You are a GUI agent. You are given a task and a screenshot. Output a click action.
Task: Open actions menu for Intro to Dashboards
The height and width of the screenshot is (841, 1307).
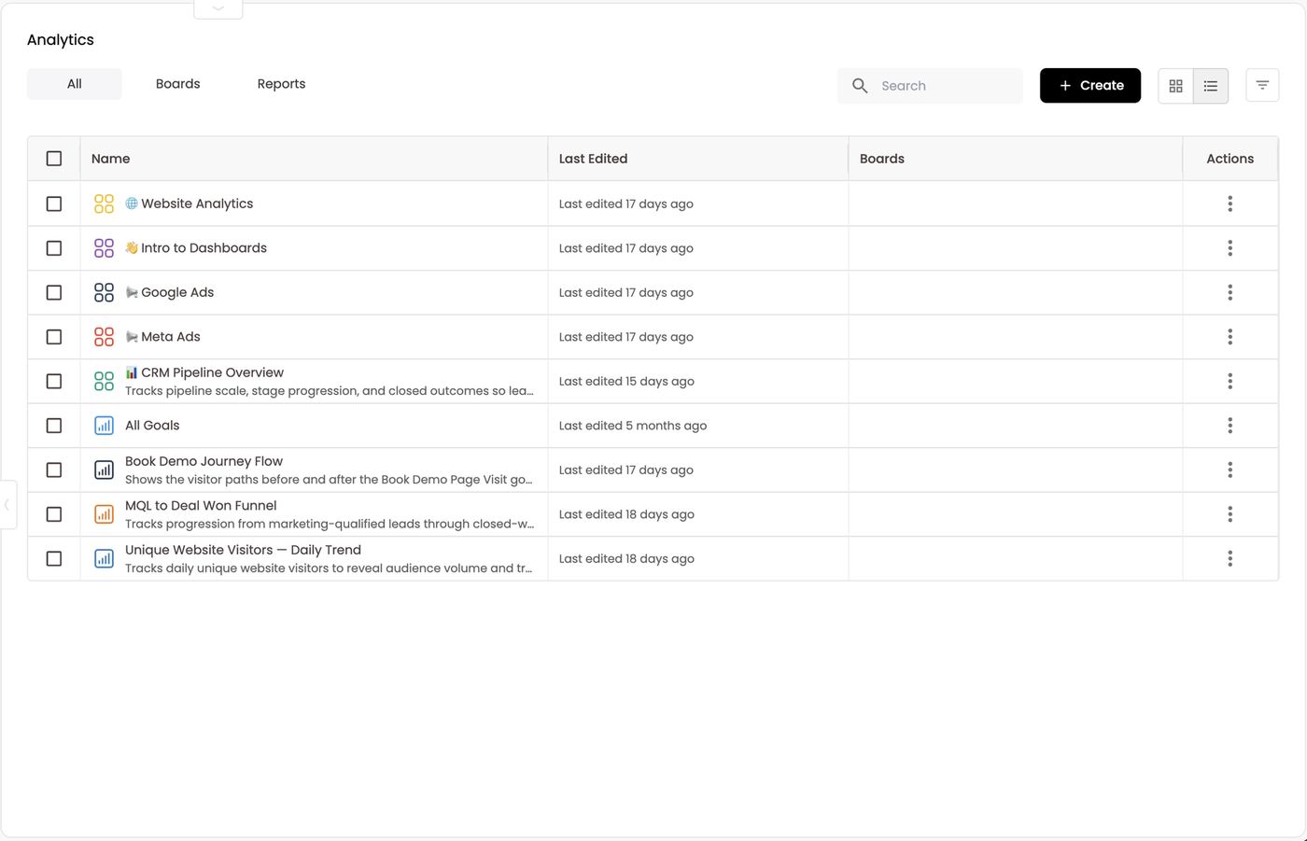[x=1230, y=248]
